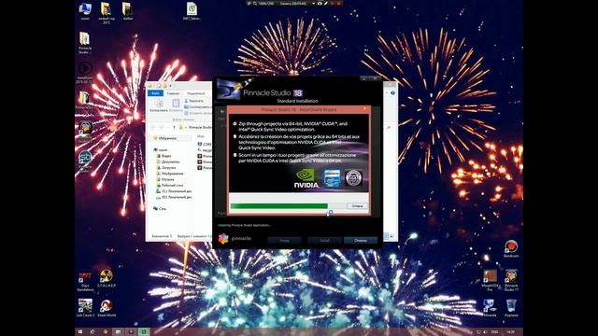Click the File Explorer taskbar button
The width and height of the screenshot is (598, 336).
point(118,332)
